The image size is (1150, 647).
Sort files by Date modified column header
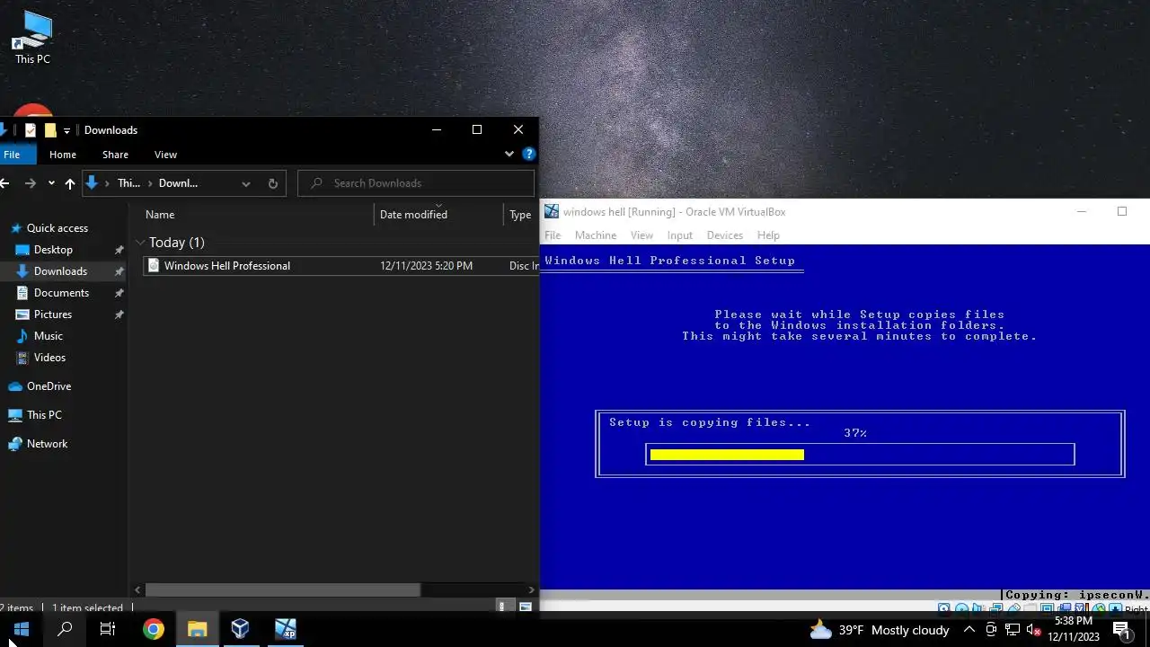click(x=413, y=215)
